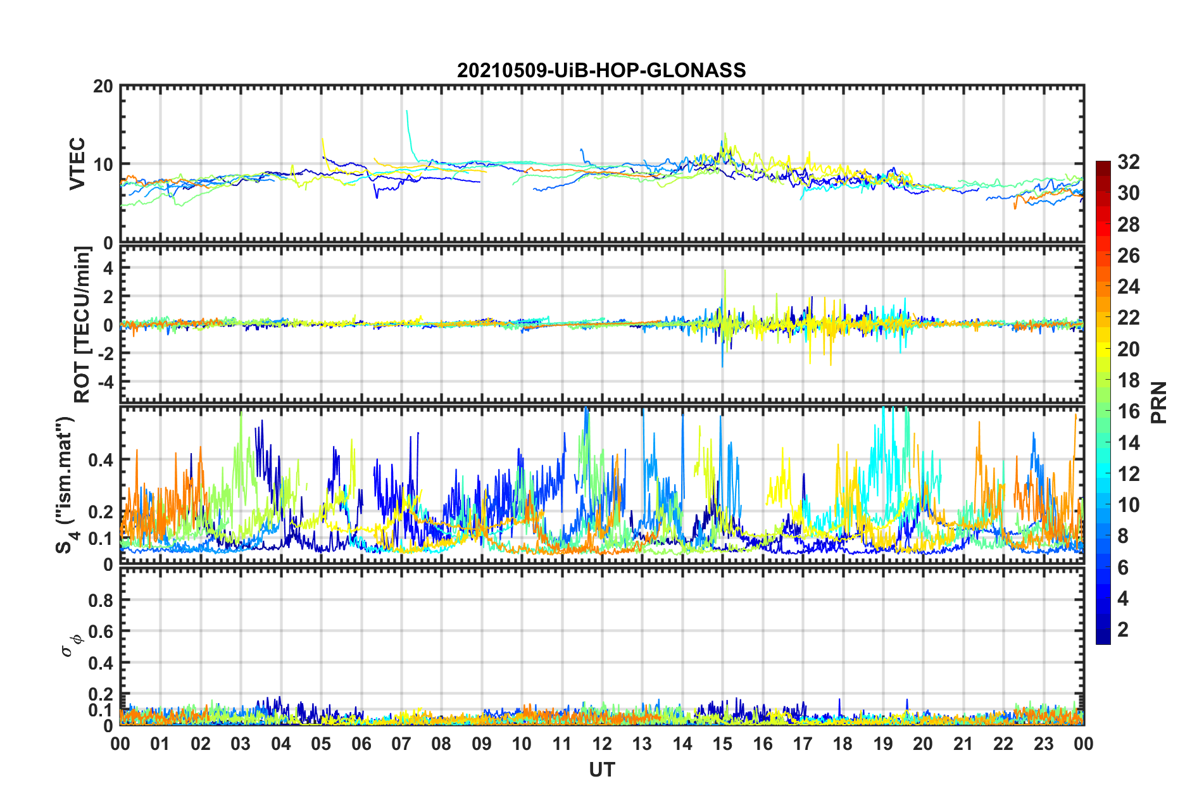This screenshot has width=1204, height=805.
Task: Click dark blue bottom of PRN colorbar
Action: (1103, 637)
